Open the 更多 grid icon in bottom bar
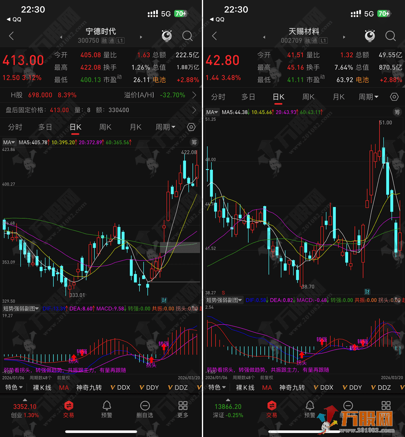Screen dimensions: 405x437 click(183, 409)
